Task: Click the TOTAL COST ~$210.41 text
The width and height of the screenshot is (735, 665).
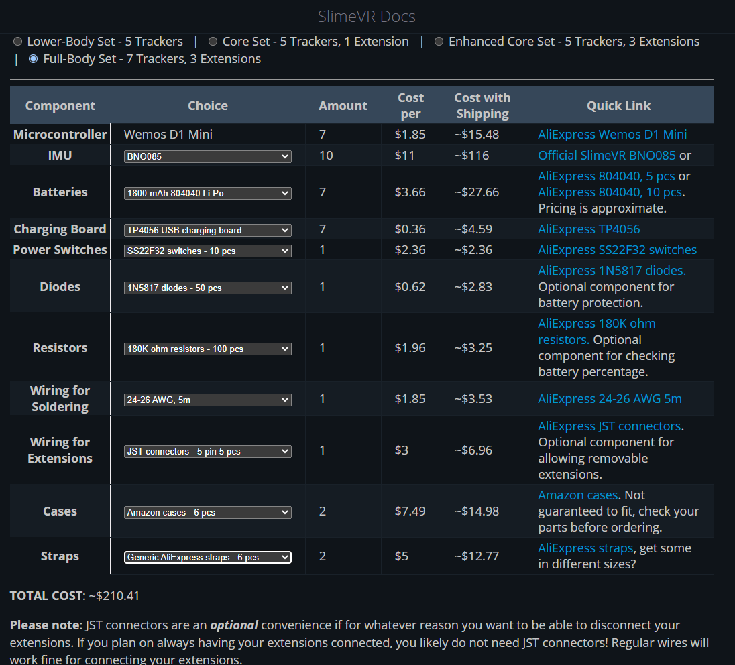Action: coord(74,596)
